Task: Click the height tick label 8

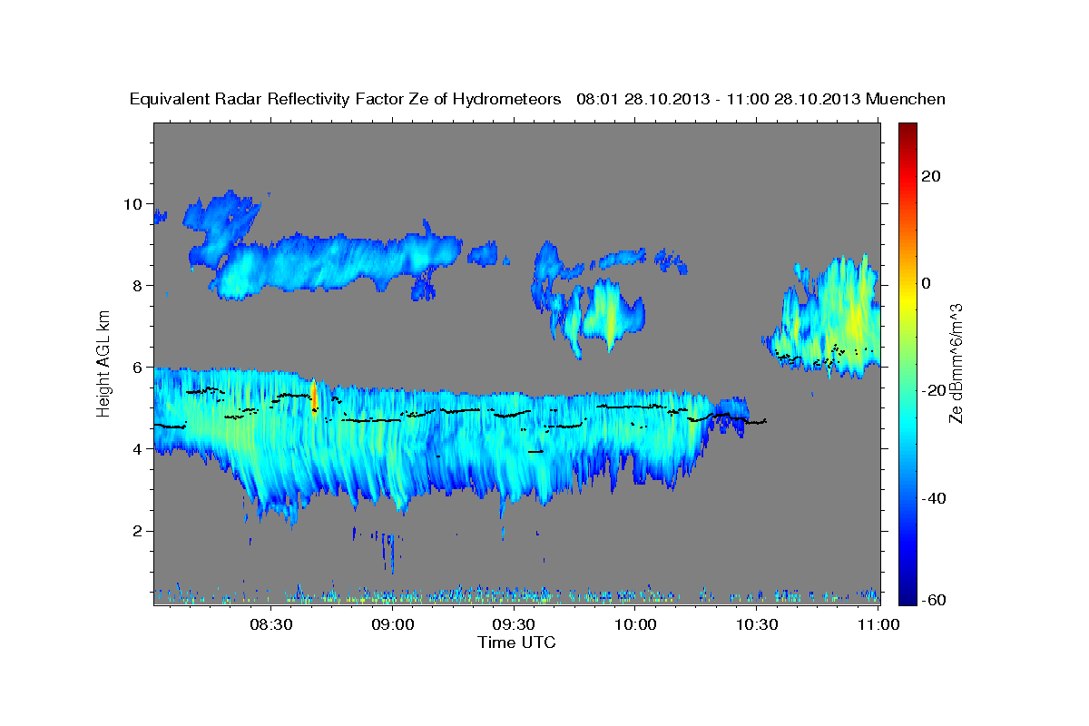Action: pyautogui.click(x=138, y=285)
